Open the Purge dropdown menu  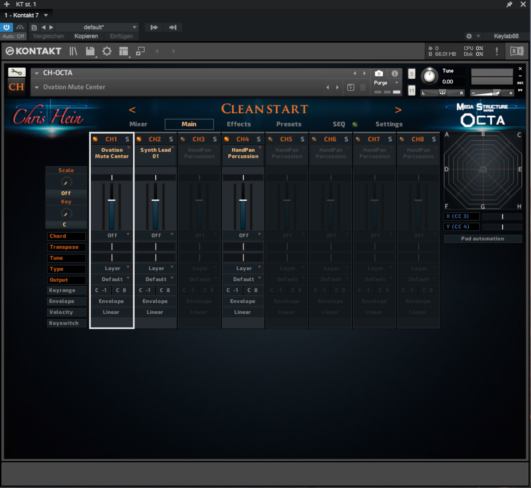pyautogui.click(x=387, y=83)
